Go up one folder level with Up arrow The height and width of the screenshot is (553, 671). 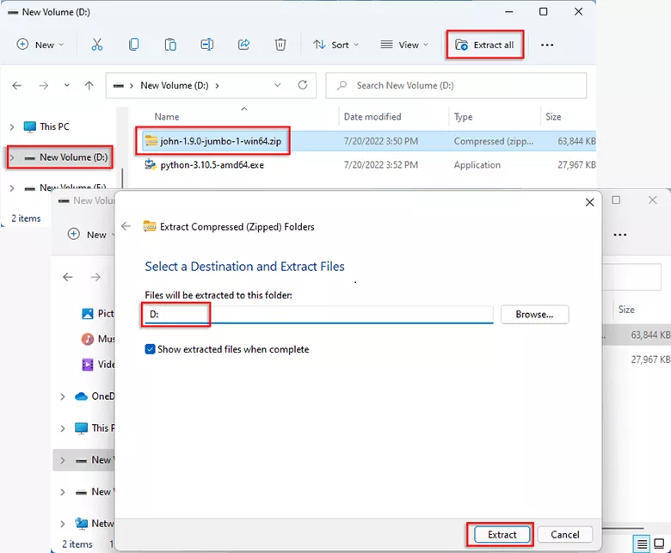(89, 85)
